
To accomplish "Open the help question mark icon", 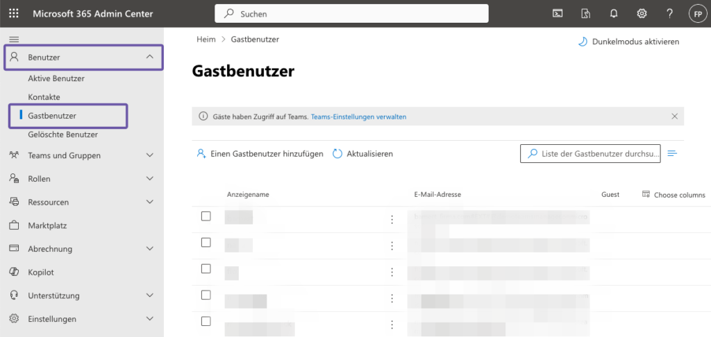I will [669, 14].
